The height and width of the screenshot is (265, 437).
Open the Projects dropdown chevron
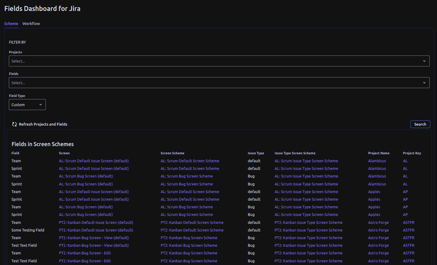coord(424,61)
